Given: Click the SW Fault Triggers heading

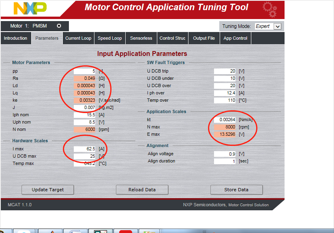Looking at the screenshot, I should click(166, 62).
